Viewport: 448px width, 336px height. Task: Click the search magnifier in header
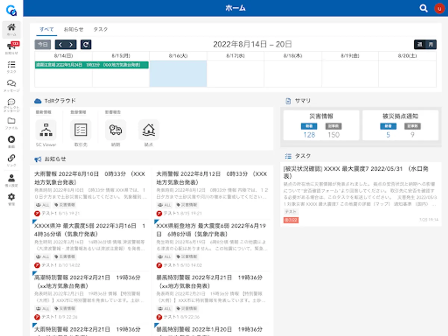click(x=423, y=8)
